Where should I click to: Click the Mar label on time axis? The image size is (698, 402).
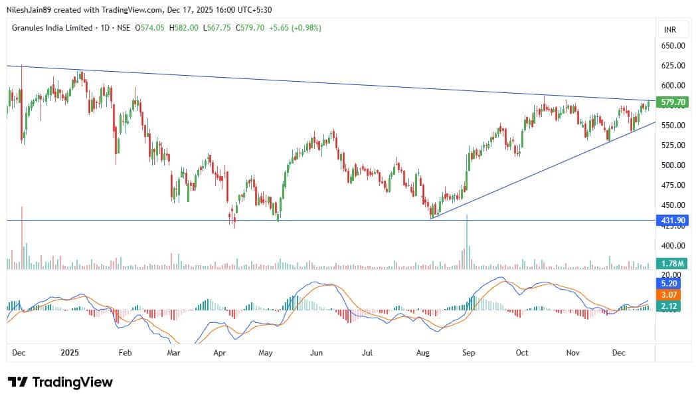[x=173, y=353]
